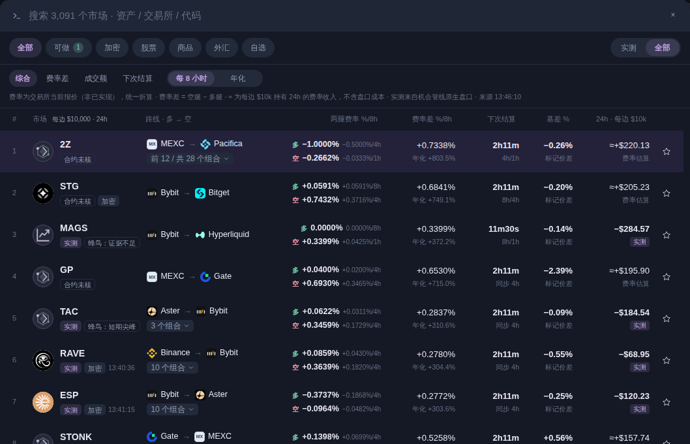Viewport: 690px width, 444px height.
Task: Click the Gate exchange icon in GP row
Action: (205, 277)
